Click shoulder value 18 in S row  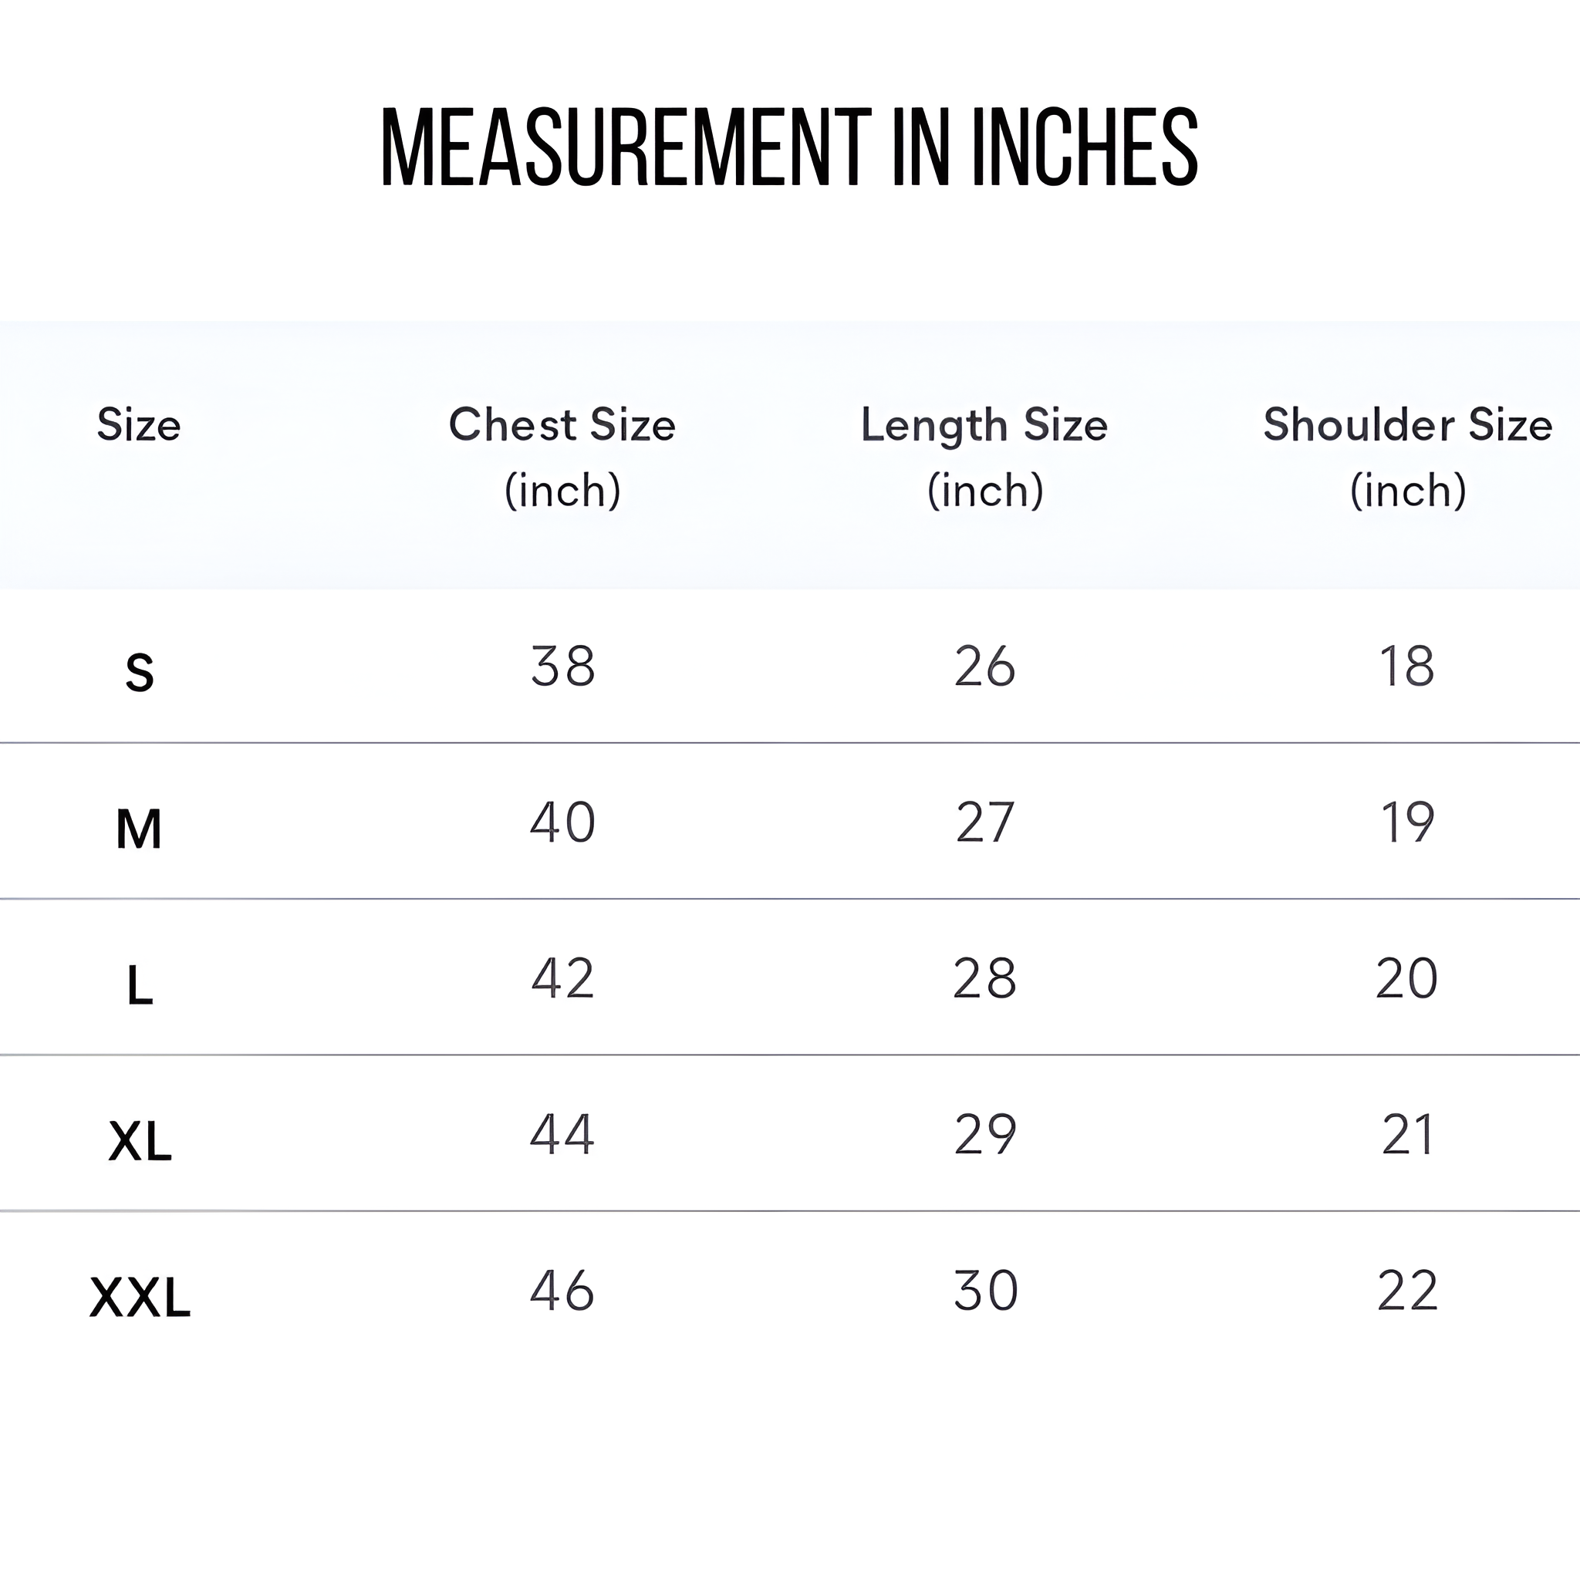click(x=1406, y=667)
